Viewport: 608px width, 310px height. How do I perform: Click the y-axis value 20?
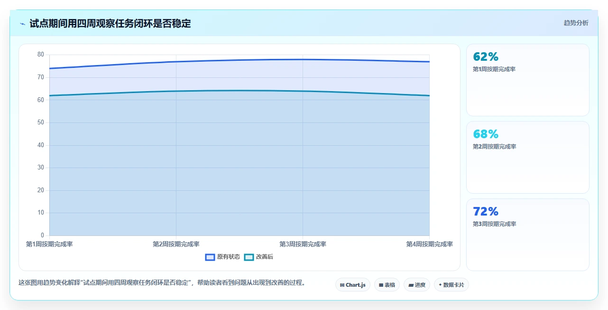[x=41, y=190]
